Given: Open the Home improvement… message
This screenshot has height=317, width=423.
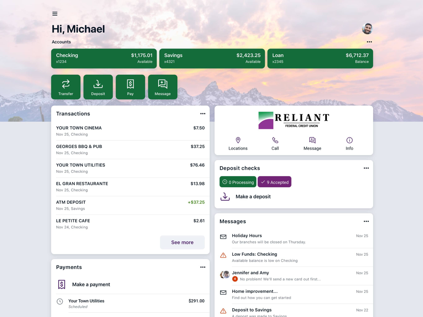Looking at the screenshot, I should tap(294, 295).
